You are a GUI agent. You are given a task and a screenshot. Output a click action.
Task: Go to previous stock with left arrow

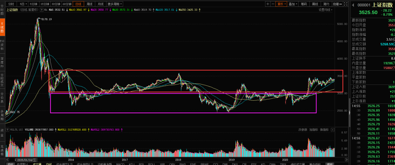(x=353, y=5)
